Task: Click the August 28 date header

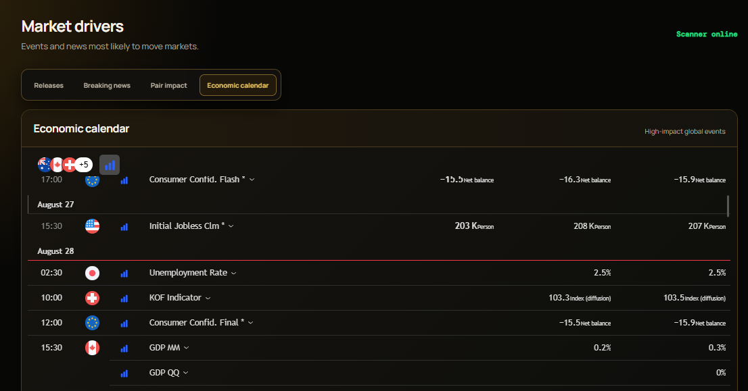Action: (x=56, y=251)
